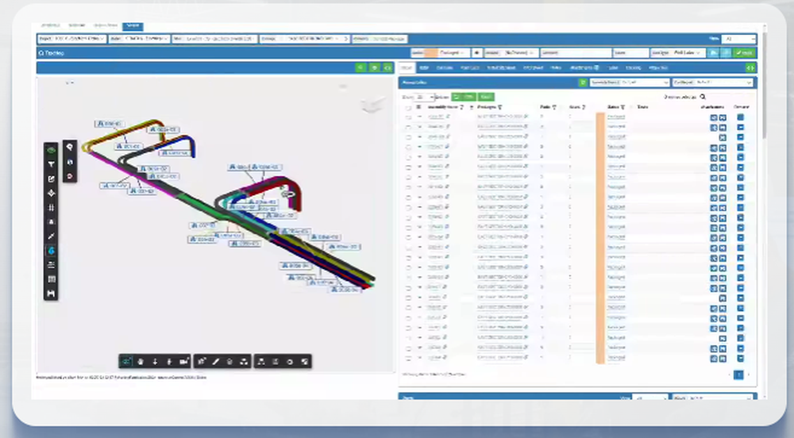Open the second dropdown in the top filter bar
Screen dimensions: 794x438
tap(139, 39)
